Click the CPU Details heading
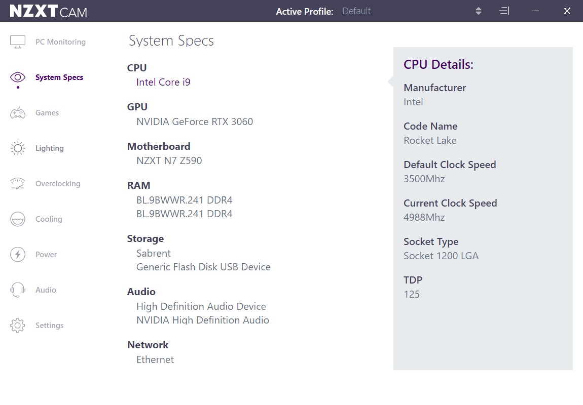 click(439, 65)
